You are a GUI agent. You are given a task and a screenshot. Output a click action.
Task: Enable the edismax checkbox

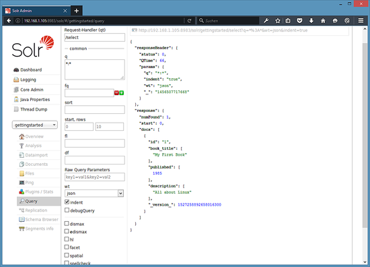point(67,231)
